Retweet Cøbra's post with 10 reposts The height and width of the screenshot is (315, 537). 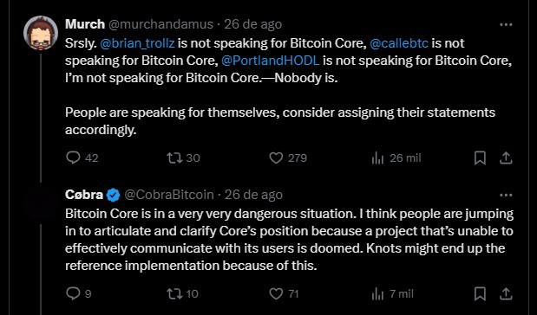[174, 294]
